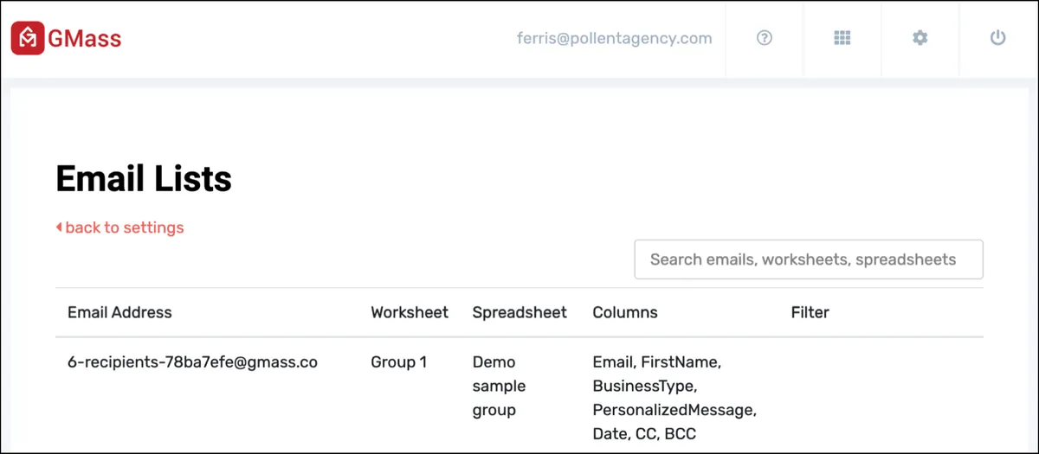This screenshot has height=454, width=1039.
Task: Open the help question mark icon
Action: click(x=765, y=38)
